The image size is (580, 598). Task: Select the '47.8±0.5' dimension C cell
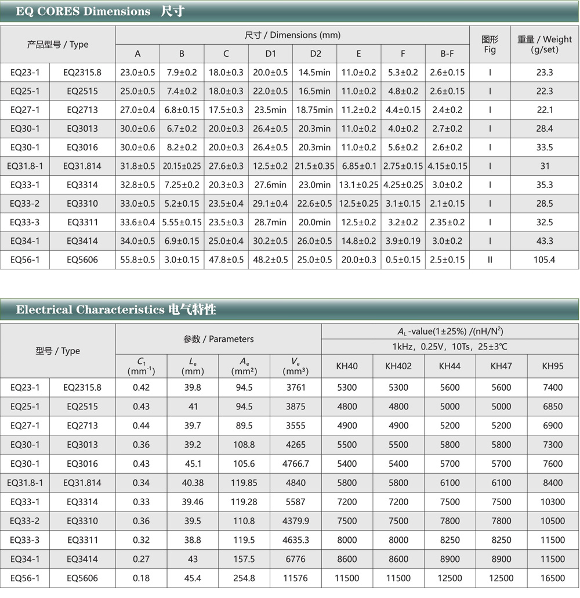point(226,260)
